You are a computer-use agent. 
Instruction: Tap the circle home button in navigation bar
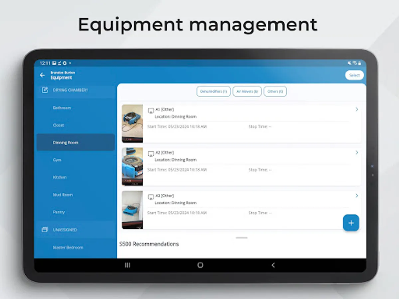200,265
